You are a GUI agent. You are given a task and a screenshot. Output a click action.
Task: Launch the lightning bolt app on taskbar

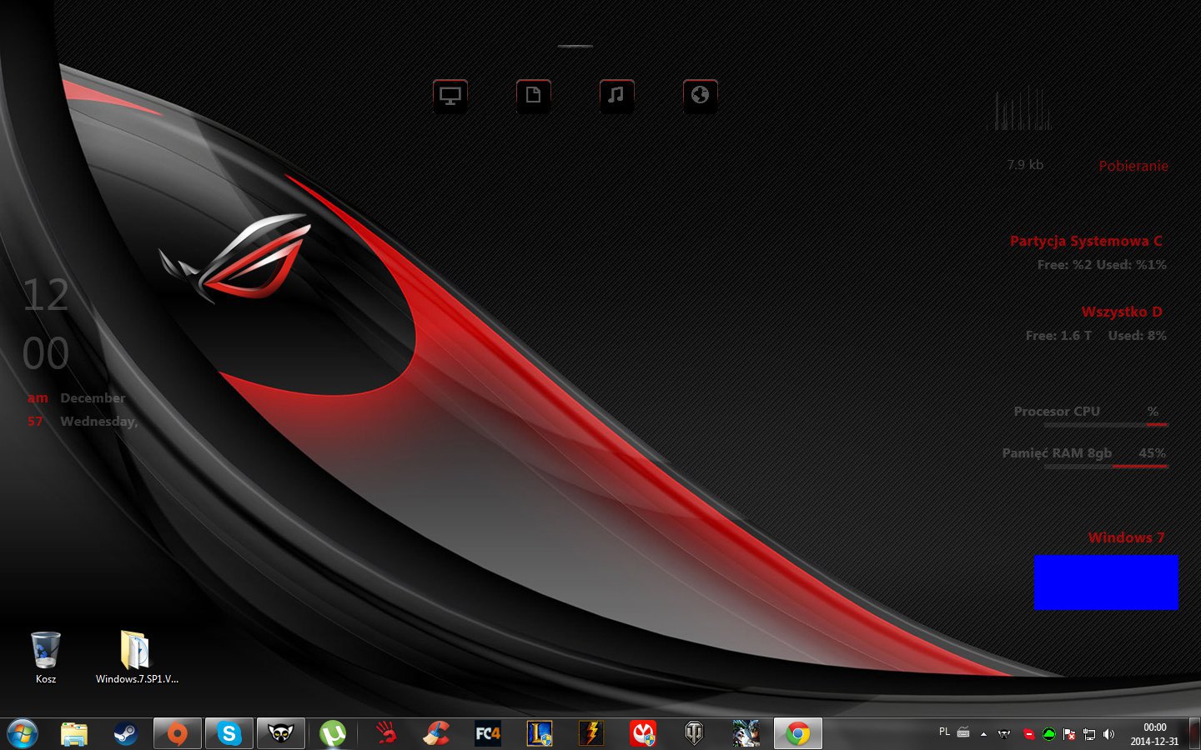coord(591,734)
